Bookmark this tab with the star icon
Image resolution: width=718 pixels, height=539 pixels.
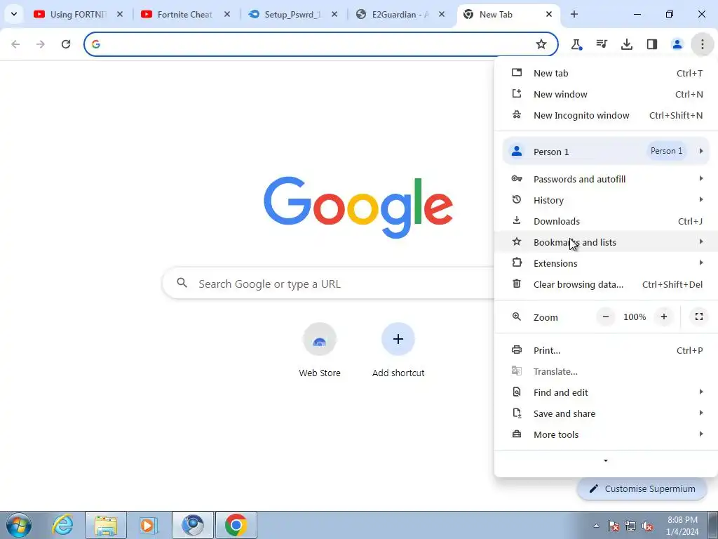(x=541, y=44)
